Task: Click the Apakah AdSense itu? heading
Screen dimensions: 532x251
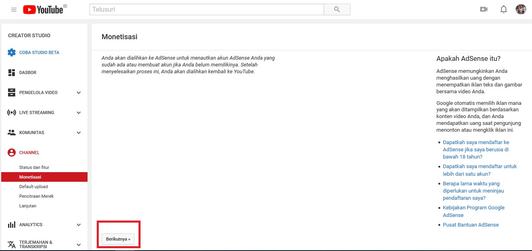Action: tap(469, 58)
